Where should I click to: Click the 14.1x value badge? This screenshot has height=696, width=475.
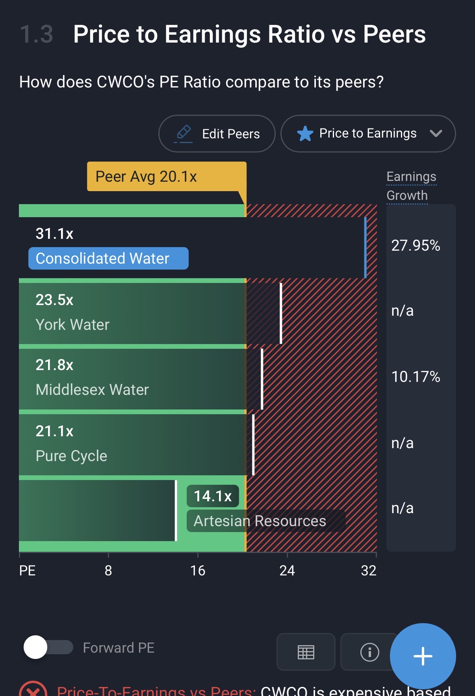click(213, 496)
